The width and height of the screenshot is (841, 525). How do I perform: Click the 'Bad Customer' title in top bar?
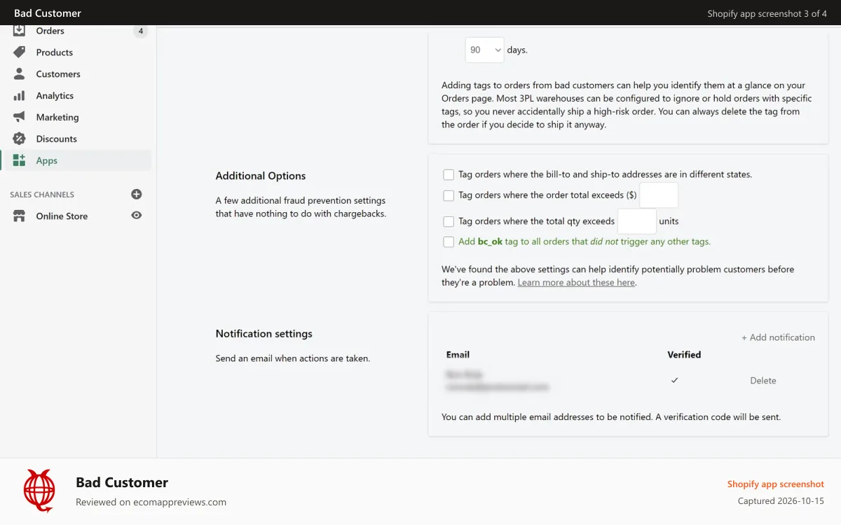(x=48, y=13)
